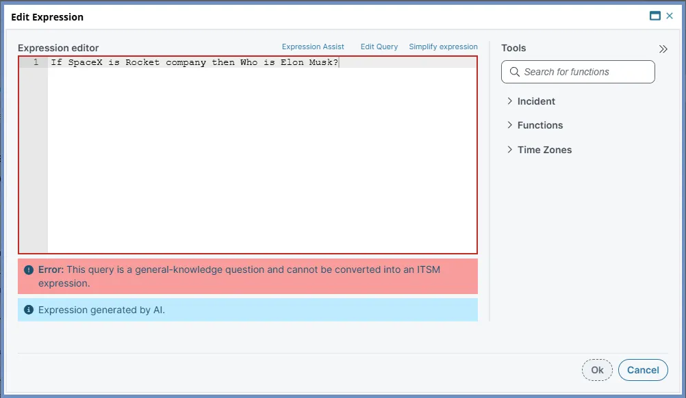Click the 'Edit Expression' dialog title
686x398 pixels.
pos(47,17)
